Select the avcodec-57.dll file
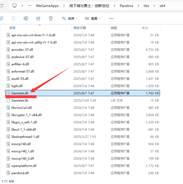Screen dimensions: 183x184 pos(22,50)
